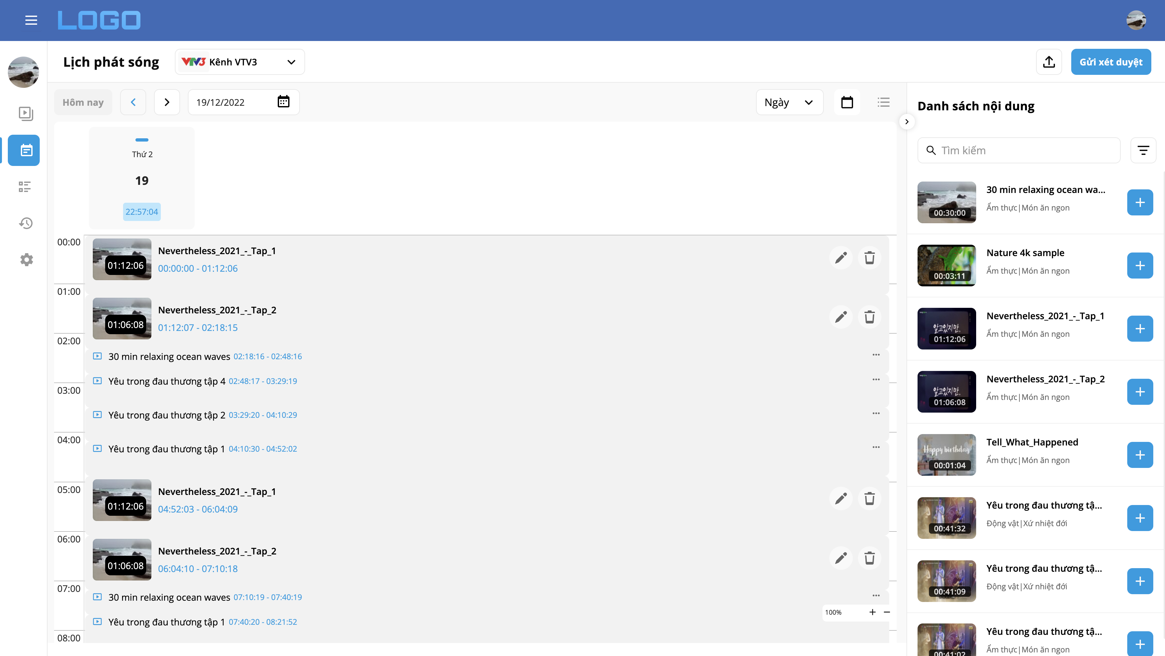Increase the timeline zoom above 100%
This screenshot has height=656, width=1165.
point(872,613)
